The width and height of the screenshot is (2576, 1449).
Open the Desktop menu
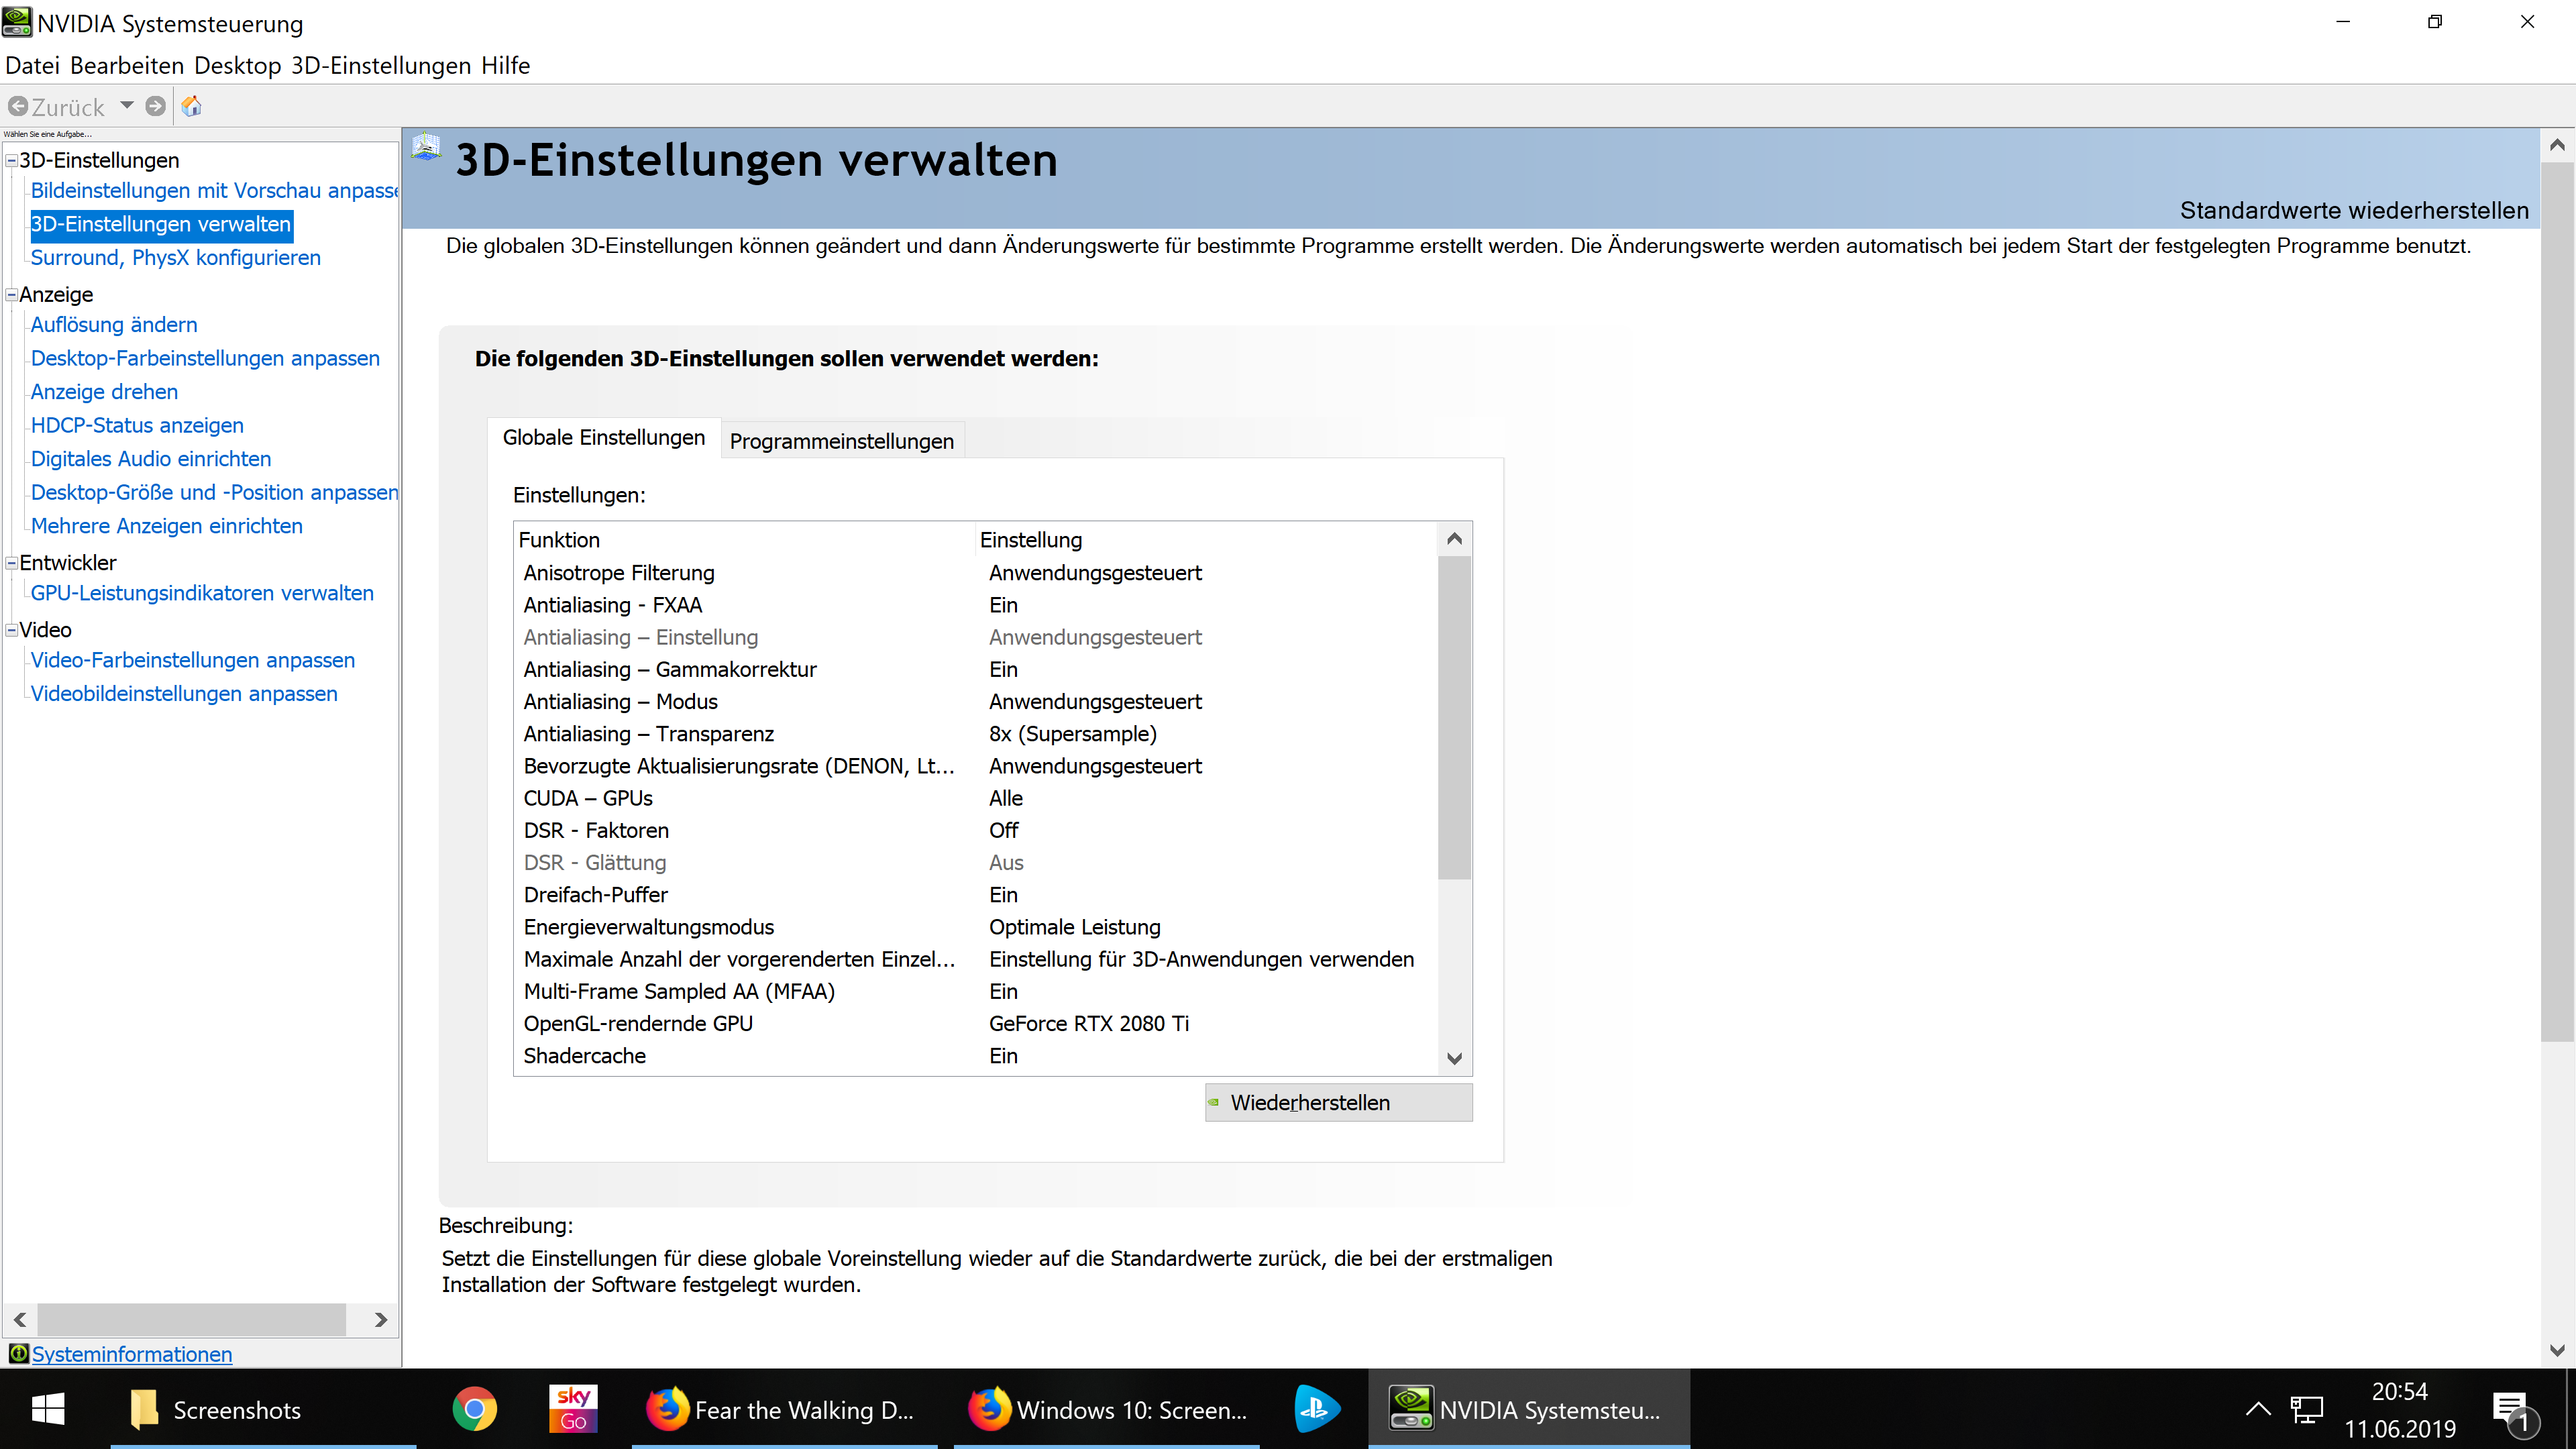point(237,65)
